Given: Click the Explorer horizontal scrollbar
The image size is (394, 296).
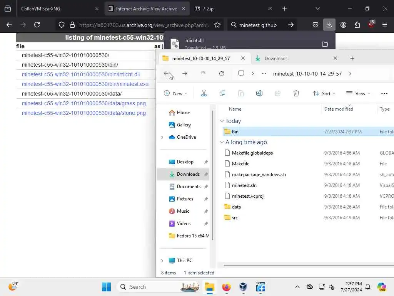Looking at the screenshot, I should [x=309, y=265].
